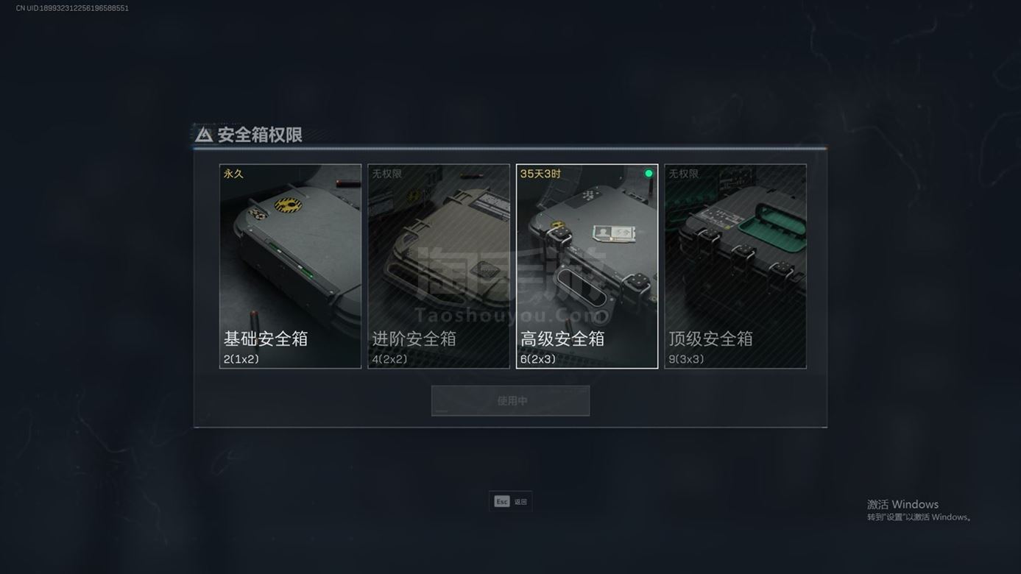This screenshot has width=1021, height=574.
Task: Click the triangle icon beside 安全箱权限 title
Action: 204,135
